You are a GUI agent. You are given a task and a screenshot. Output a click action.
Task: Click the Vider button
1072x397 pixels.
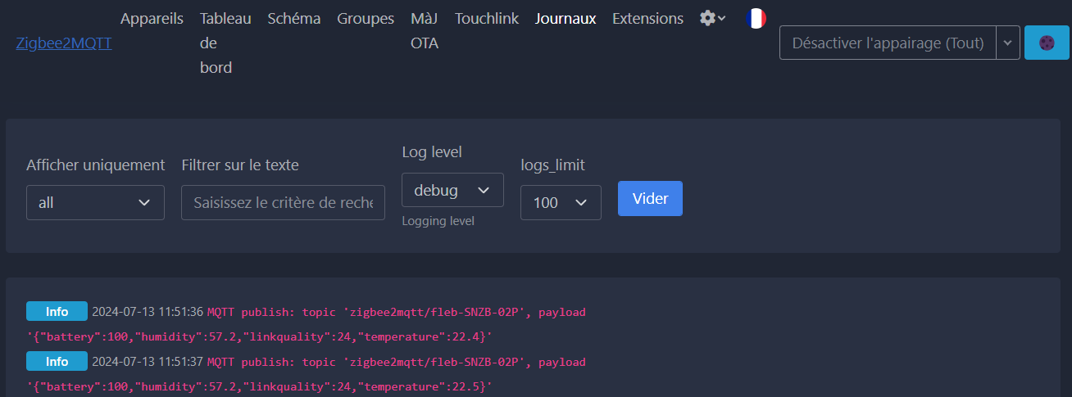coord(650,198)
